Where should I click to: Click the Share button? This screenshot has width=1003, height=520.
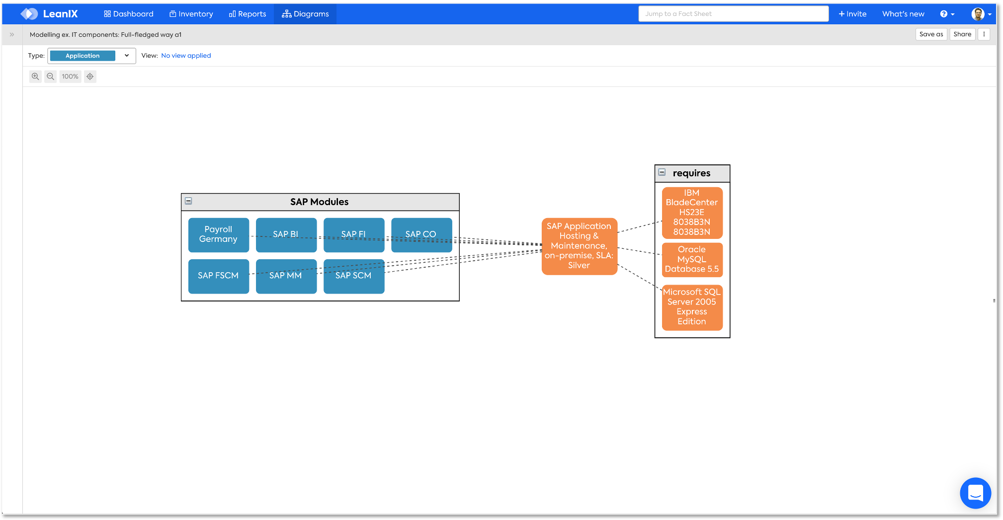coord(962,34)
